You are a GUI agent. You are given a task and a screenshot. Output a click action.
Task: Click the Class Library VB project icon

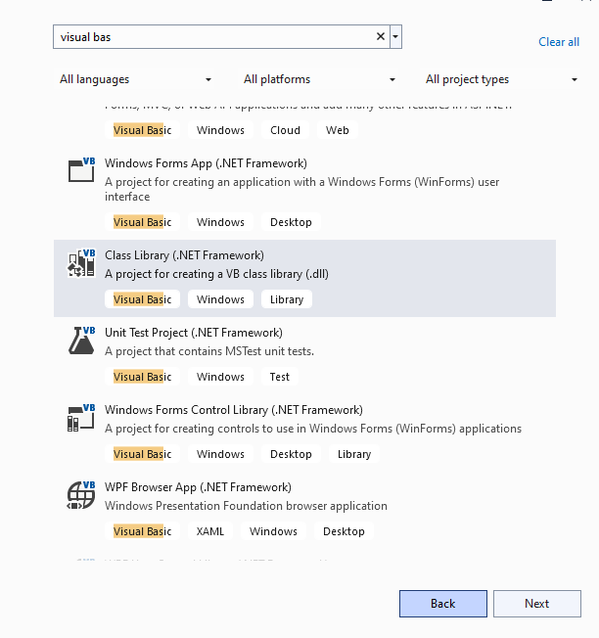81,263
